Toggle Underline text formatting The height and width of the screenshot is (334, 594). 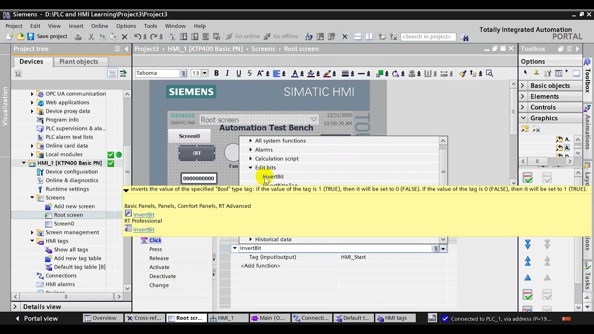click(239, 73)
